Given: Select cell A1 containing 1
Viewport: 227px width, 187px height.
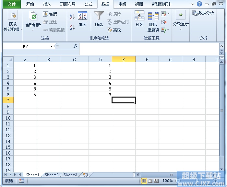Looking at the screenshot, I should (x=25, y=65).
